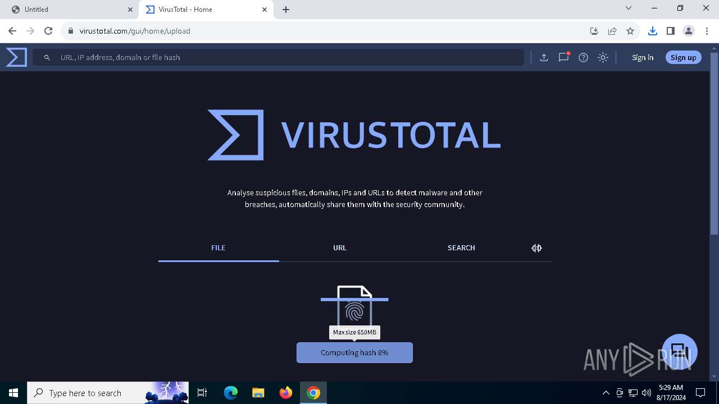
Task: Close the Untitled browser tab
Action: pos(130,10)
